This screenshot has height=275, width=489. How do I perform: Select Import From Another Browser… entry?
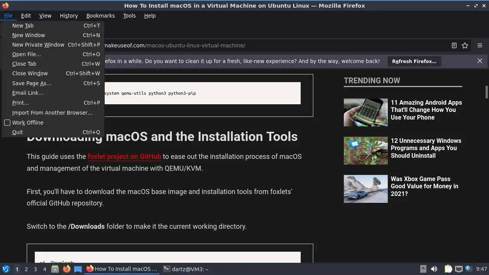coord(53,113)
